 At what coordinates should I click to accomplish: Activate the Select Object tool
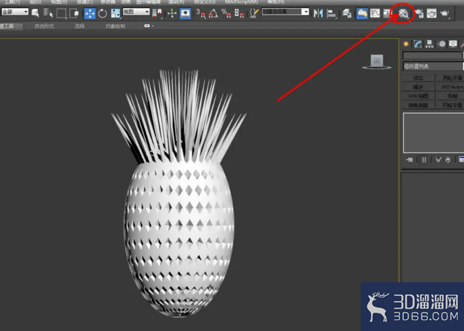pyautogui.click(x=36, y=13)
